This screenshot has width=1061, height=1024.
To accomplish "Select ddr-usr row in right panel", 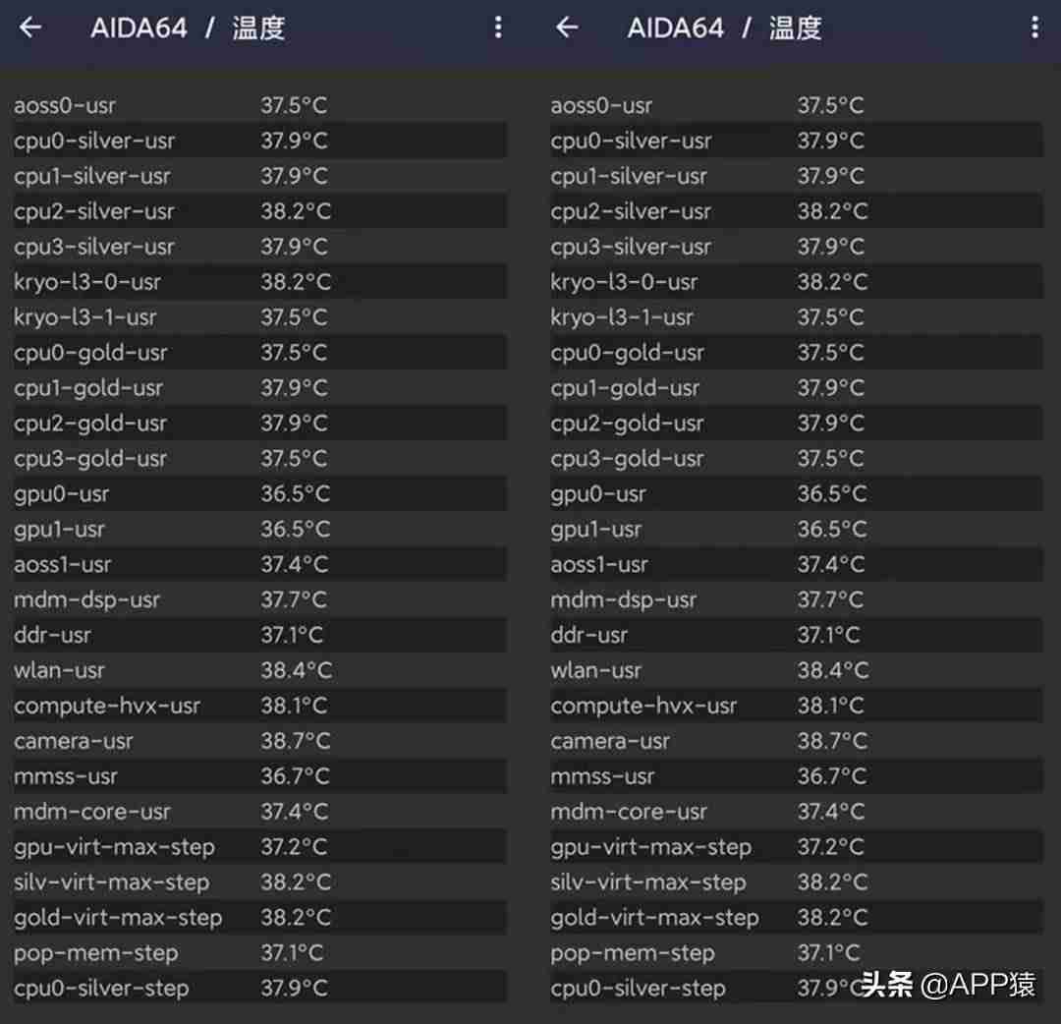I will point(796,634).
